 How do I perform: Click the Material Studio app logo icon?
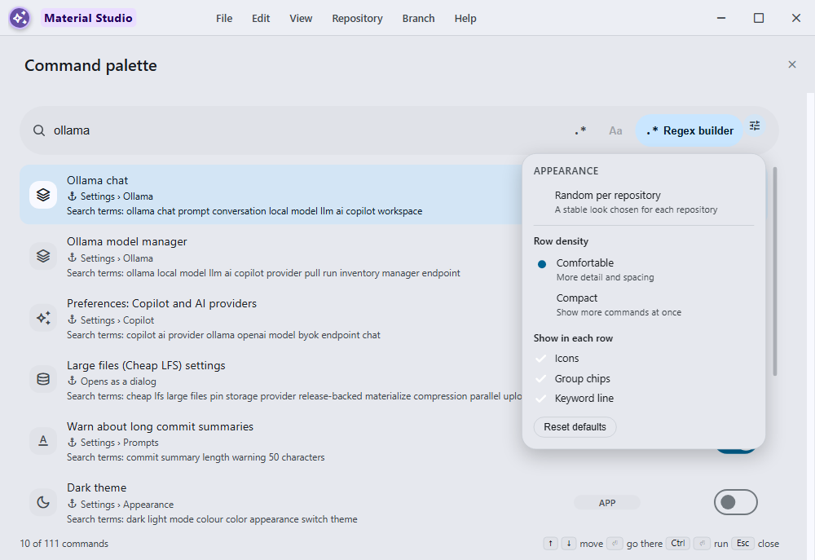pyautogui.click(x=20, y=18)
